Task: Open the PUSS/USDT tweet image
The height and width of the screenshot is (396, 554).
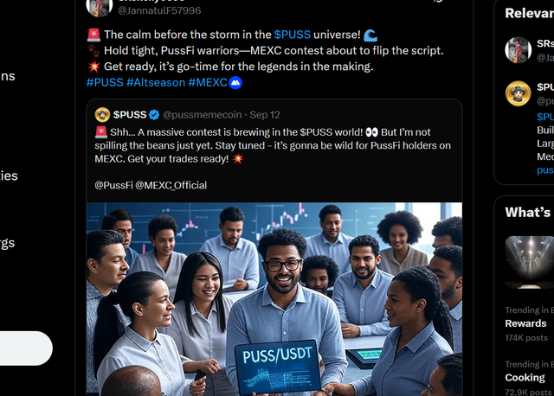Action: click(274, 298)
